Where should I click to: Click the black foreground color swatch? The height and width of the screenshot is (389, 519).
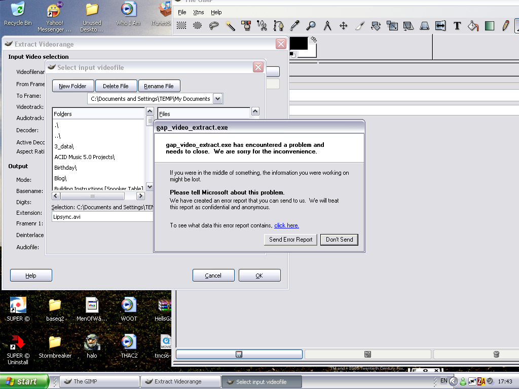(298, 44)
